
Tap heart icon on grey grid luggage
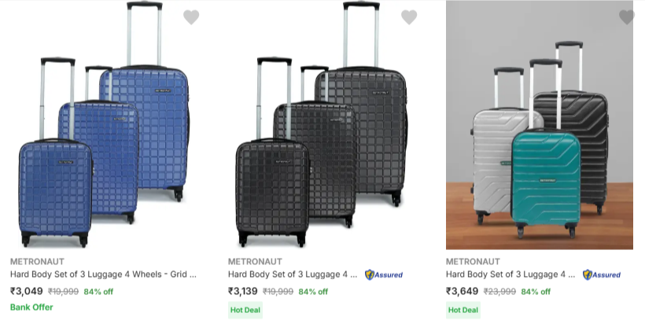point(409,17)
